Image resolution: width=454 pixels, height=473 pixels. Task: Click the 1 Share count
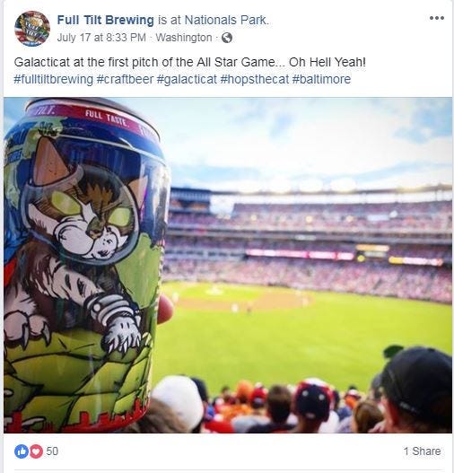click(x=422, y=451)
